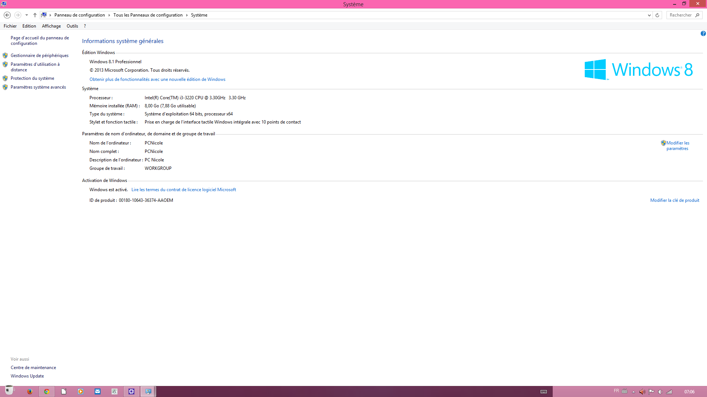Switch to Chrome on the taskbar
The width and height of the screenshot is (707, 397).
(x=47, y=391)
